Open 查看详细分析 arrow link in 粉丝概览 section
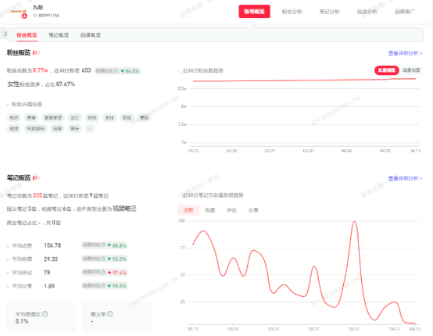The width and height of the screenshot is (433, 336). click(405, 53)
